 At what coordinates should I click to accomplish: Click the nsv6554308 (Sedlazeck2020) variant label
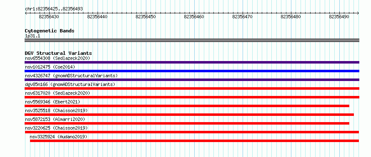(58, 58)
